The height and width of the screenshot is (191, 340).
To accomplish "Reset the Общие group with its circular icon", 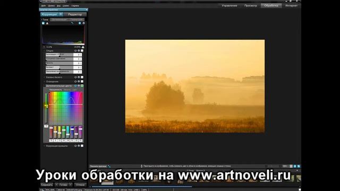I will 75,51.
